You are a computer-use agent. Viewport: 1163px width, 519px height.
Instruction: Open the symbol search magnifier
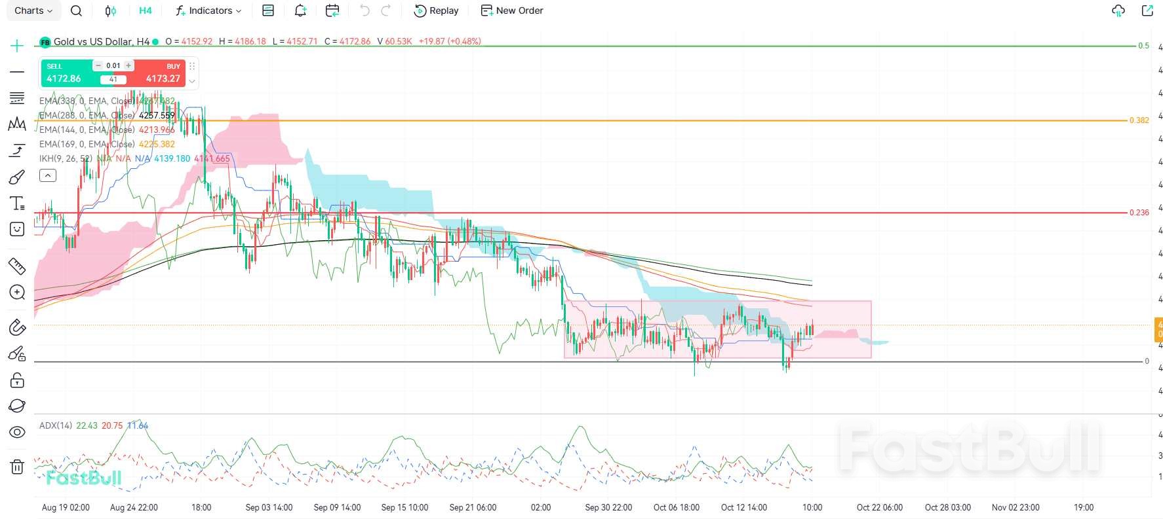(x=76, y=10)
